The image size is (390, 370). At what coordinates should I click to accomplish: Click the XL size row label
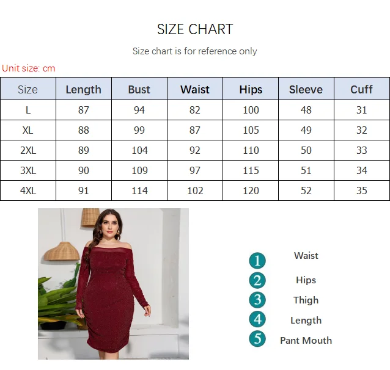(28, 130)
